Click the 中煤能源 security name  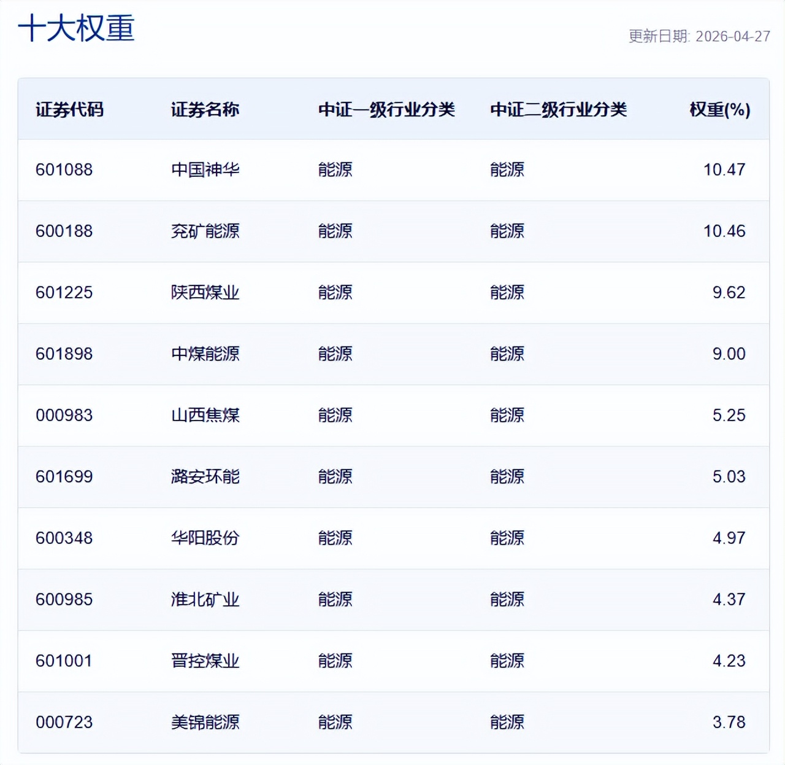[205, 354]
